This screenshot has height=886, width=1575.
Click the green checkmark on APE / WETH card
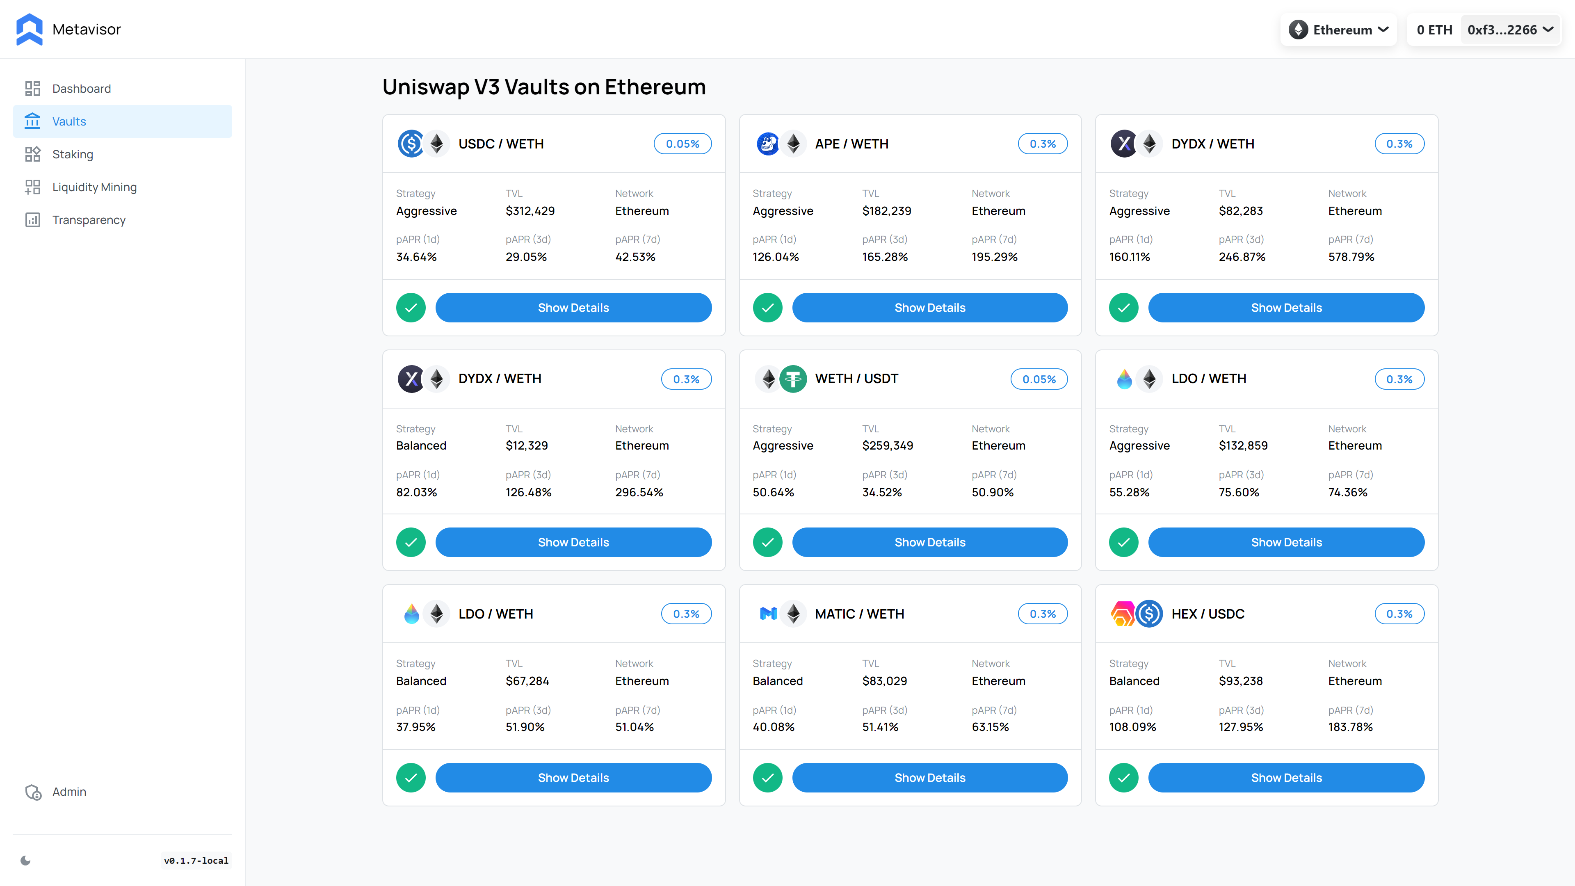(x=767, y=308)
